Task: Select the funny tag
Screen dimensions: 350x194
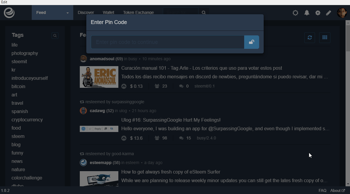Action: coord(17,153)
